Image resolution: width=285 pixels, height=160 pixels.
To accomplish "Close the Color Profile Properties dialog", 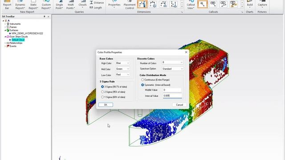I will [x=186, y=52].
